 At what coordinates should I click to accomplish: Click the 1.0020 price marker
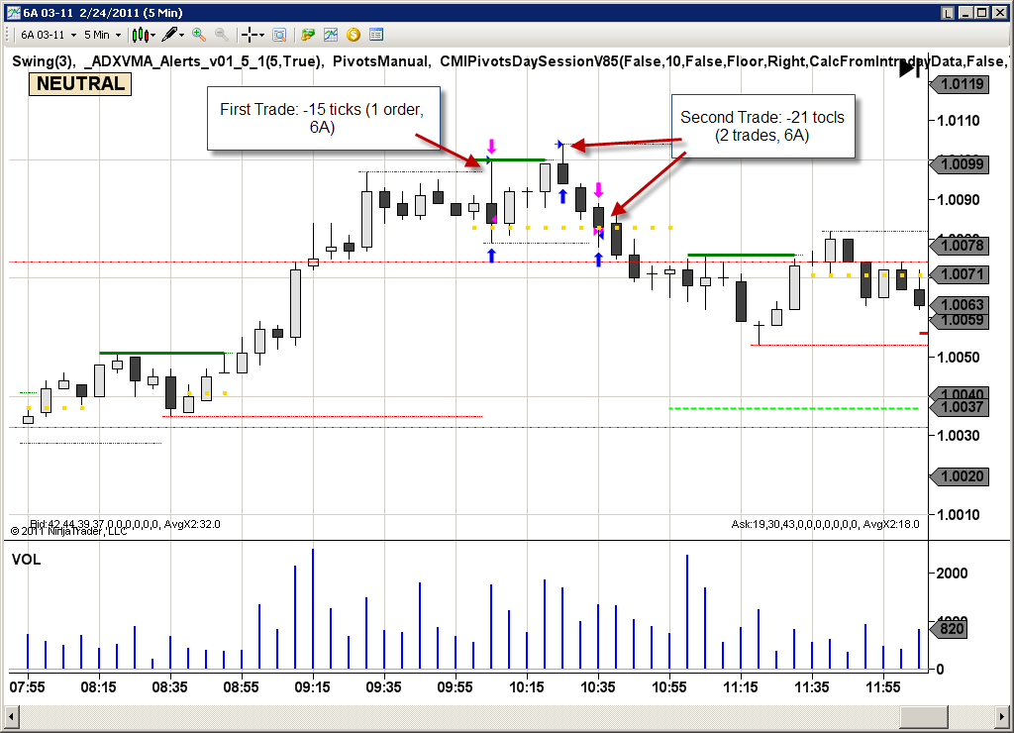tap(960, 476)
